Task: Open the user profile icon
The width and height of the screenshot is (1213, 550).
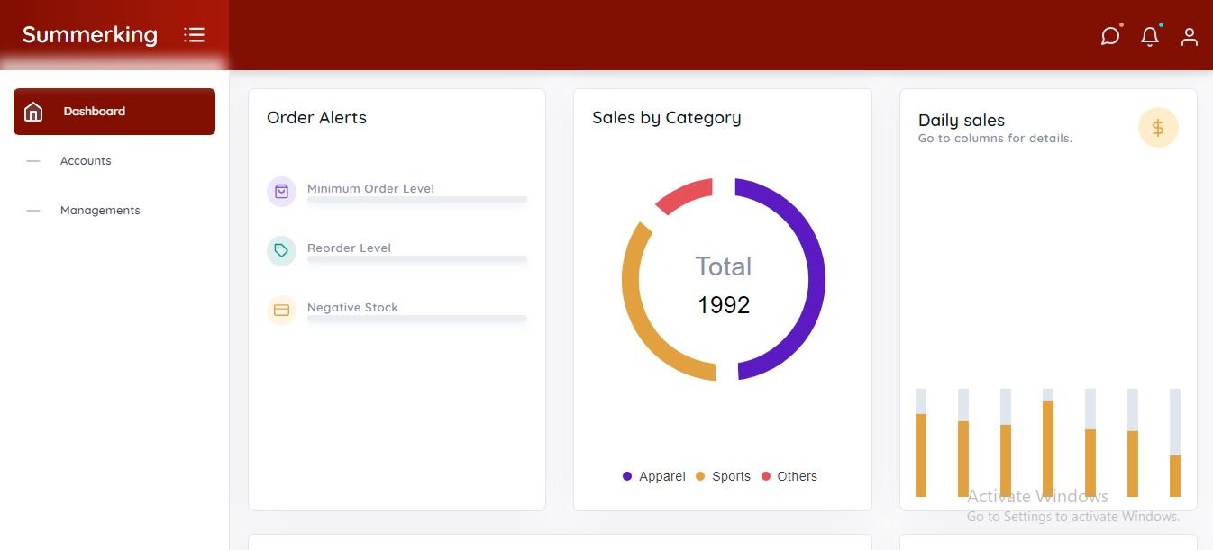Action: tap(1190, 37)
